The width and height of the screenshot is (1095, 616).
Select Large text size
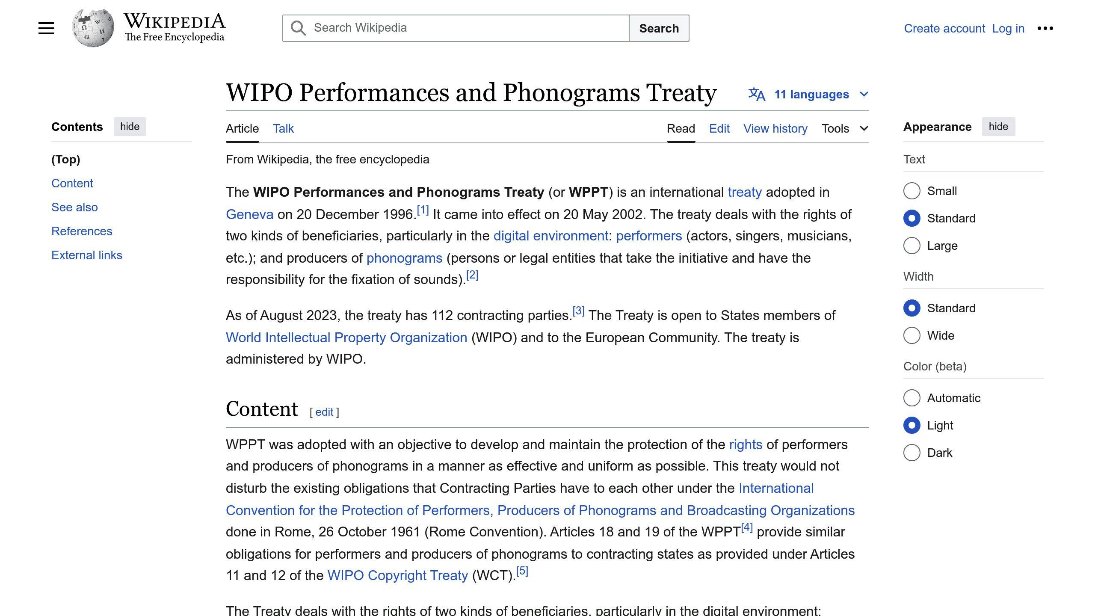pyautogui.click(x=912, y=246)
